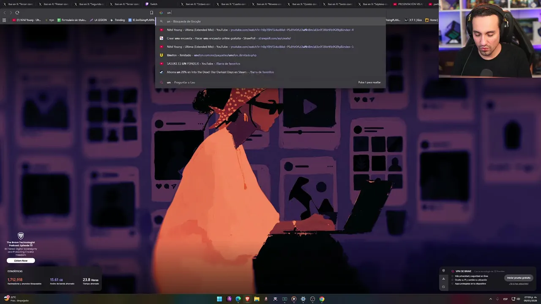This screenshot has width=541, height=304.
Task: Switch to the "Ibai en X: Noveno" tab
Action: coord(267,4)
